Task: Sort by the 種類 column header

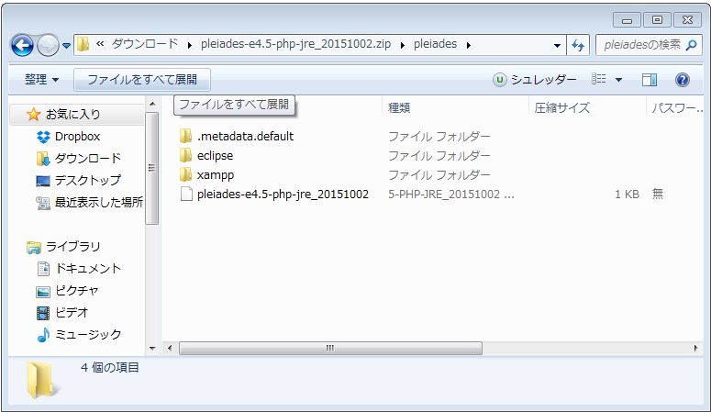Action: (399, 108)
